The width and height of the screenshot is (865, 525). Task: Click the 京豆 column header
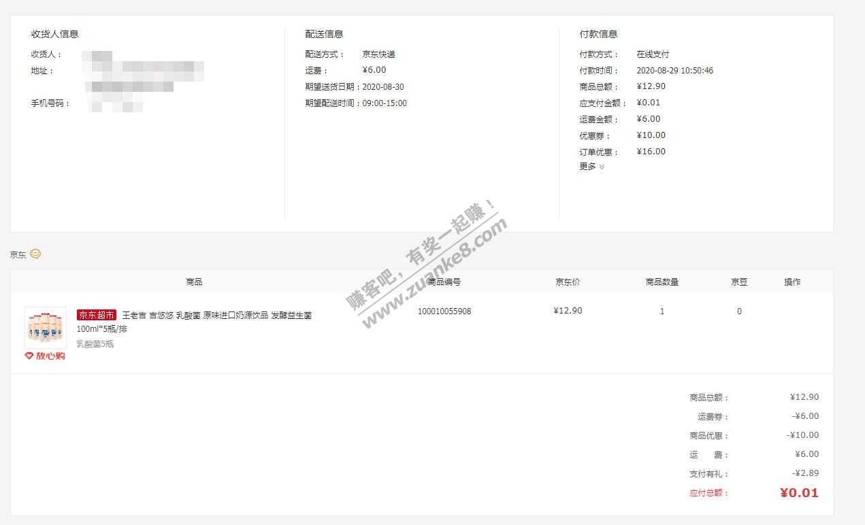click(739, 282)
